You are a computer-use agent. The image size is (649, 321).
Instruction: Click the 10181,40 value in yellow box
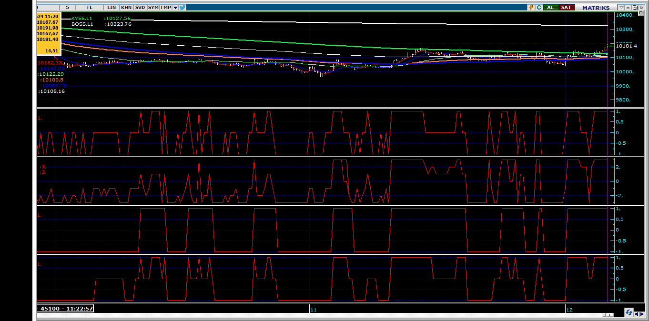point(48,39)
